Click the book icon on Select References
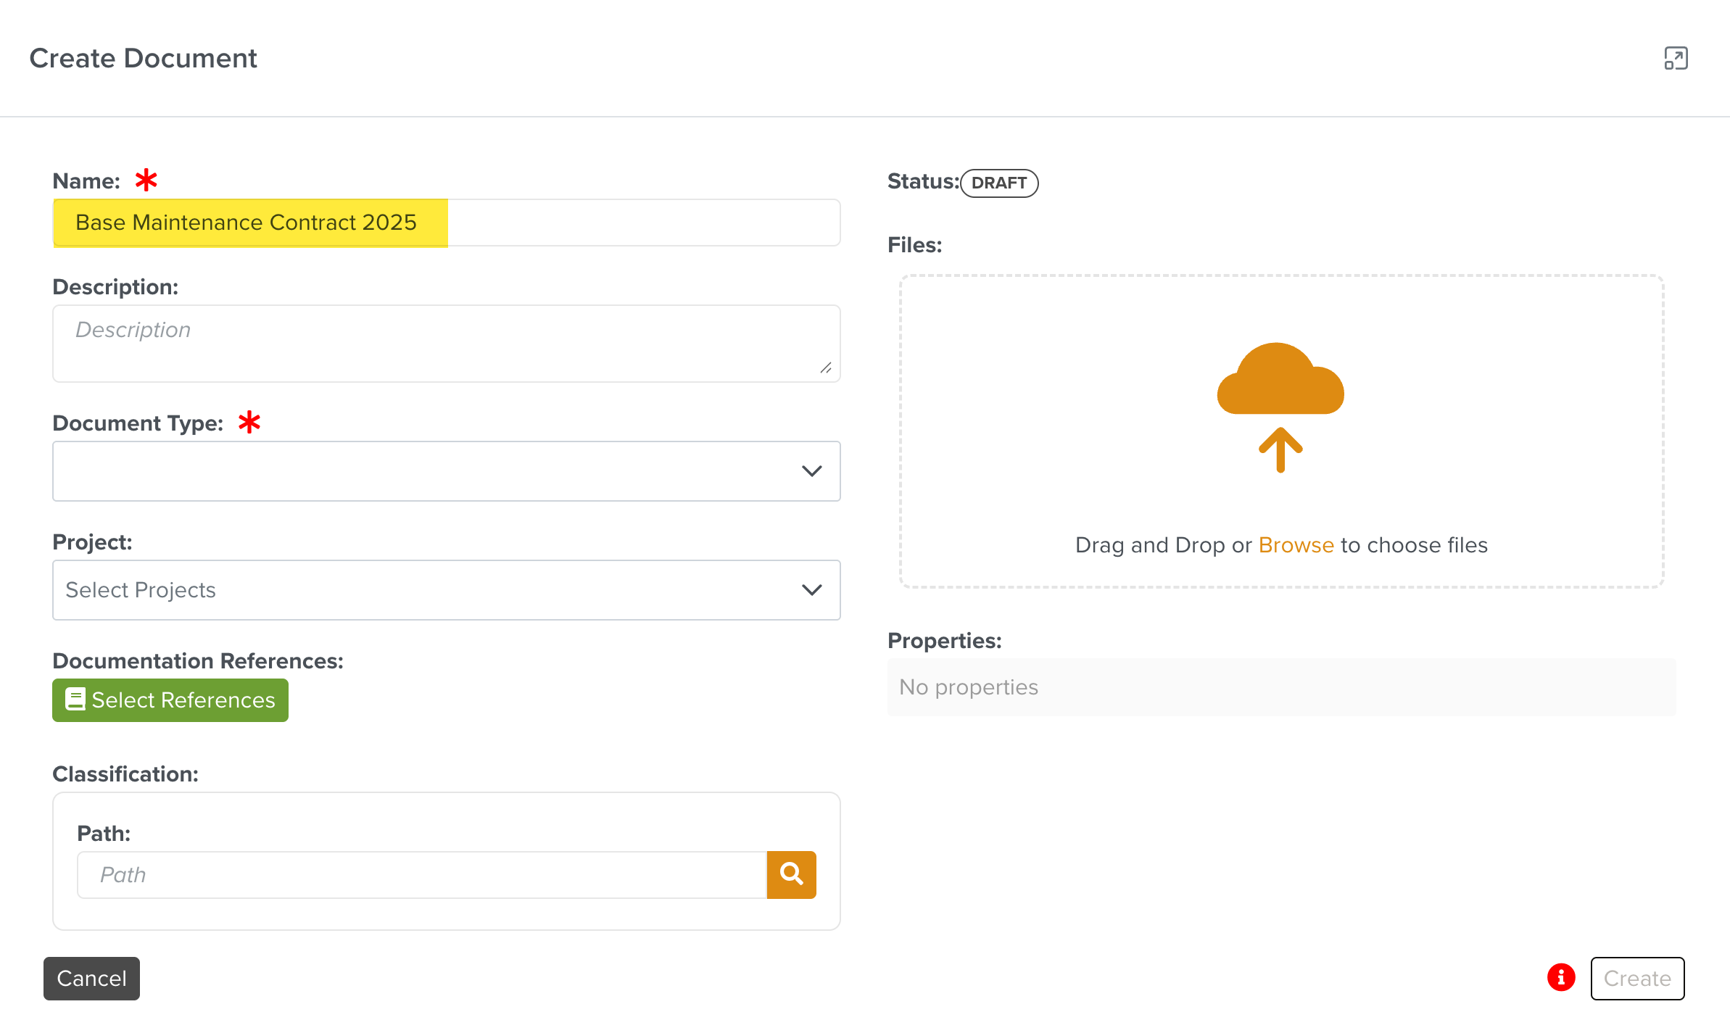Image resolution: width=1730 pixels, height=1012 pixels. pyautogui.click(x=75, y=700)
